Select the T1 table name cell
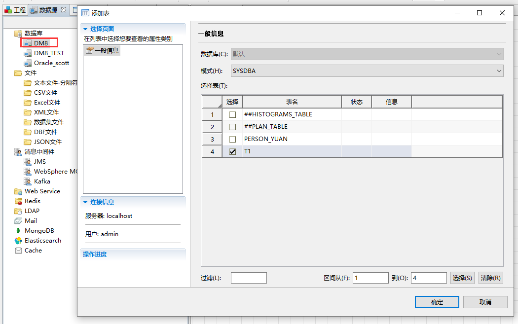The image size is (518, 324). click(x=292, y=151)
